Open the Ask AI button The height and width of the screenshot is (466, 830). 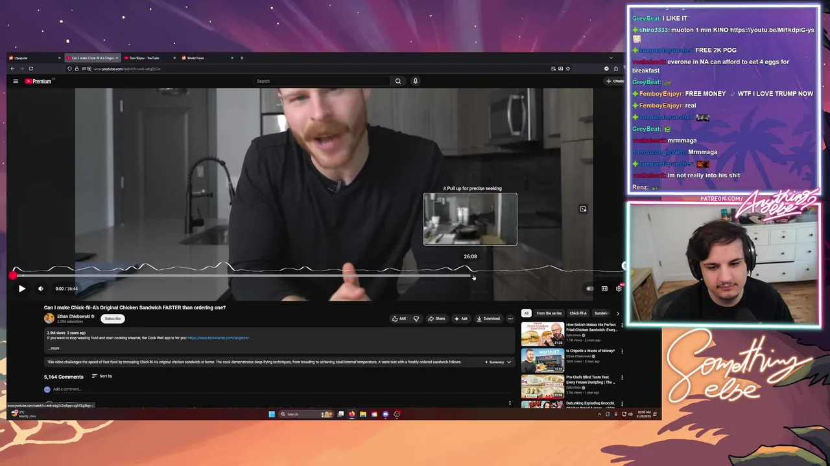(461, 318)
